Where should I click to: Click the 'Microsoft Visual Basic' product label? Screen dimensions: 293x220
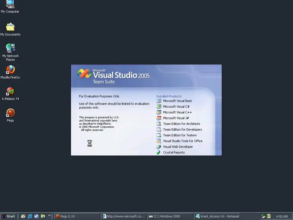point(177,101)
